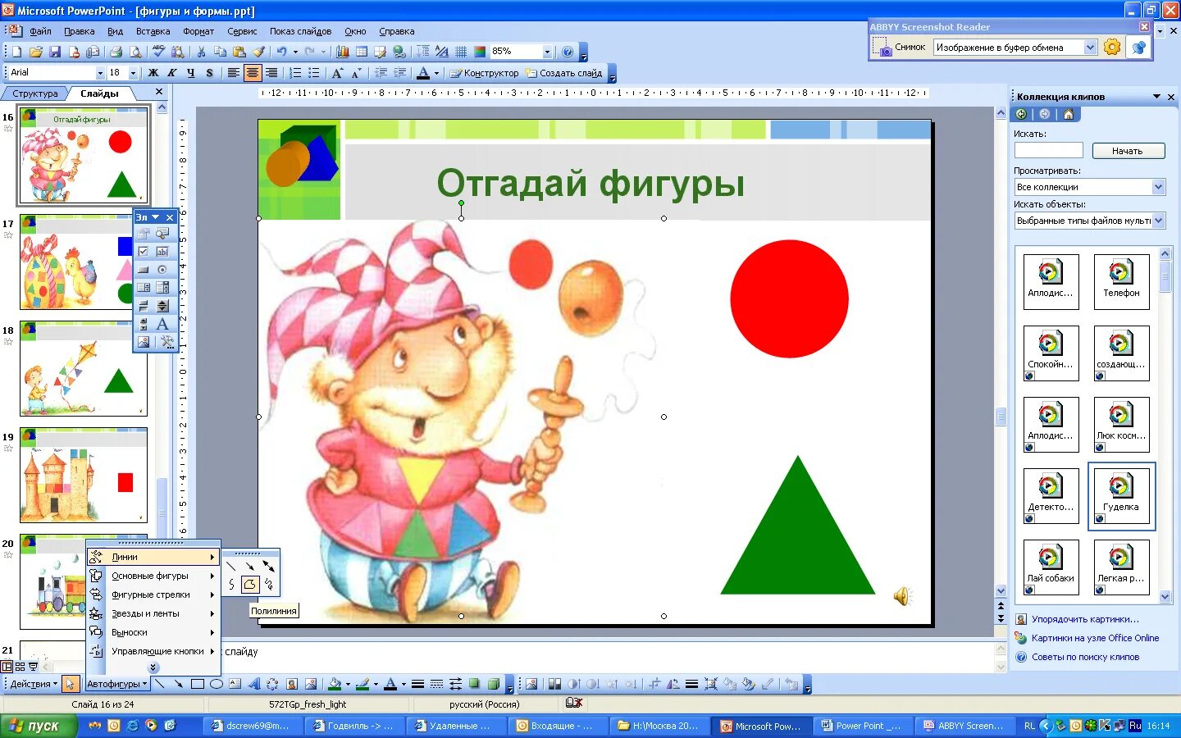Click the Начать search button

click(1127, 151)
